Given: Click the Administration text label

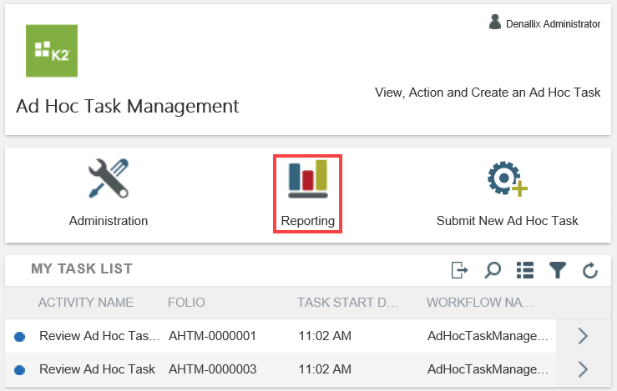Looking at the screenshot, I should coord(109,221).
